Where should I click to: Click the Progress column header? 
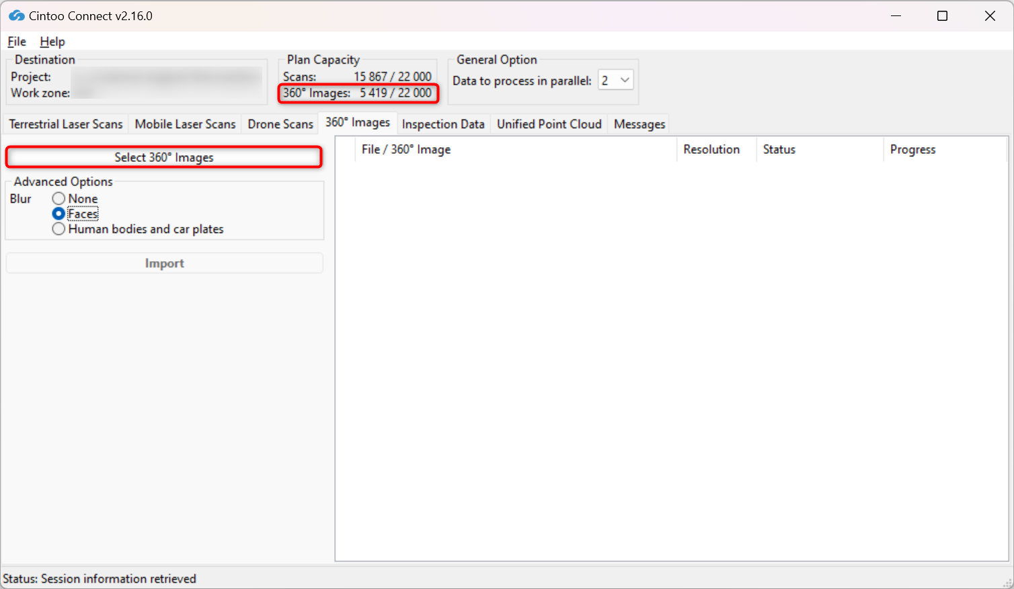[x=945, y=150]
